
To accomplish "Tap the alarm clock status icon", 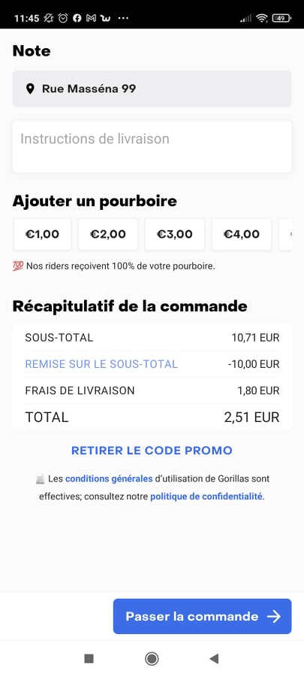I will click(x=63, y=18).
